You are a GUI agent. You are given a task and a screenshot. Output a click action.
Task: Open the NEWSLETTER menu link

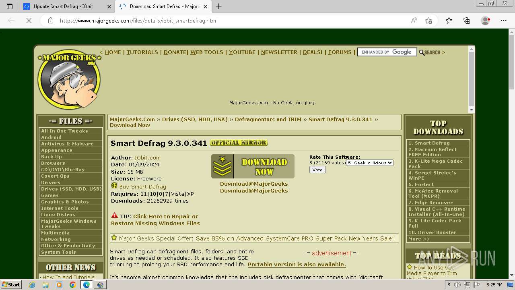(279, 52)
